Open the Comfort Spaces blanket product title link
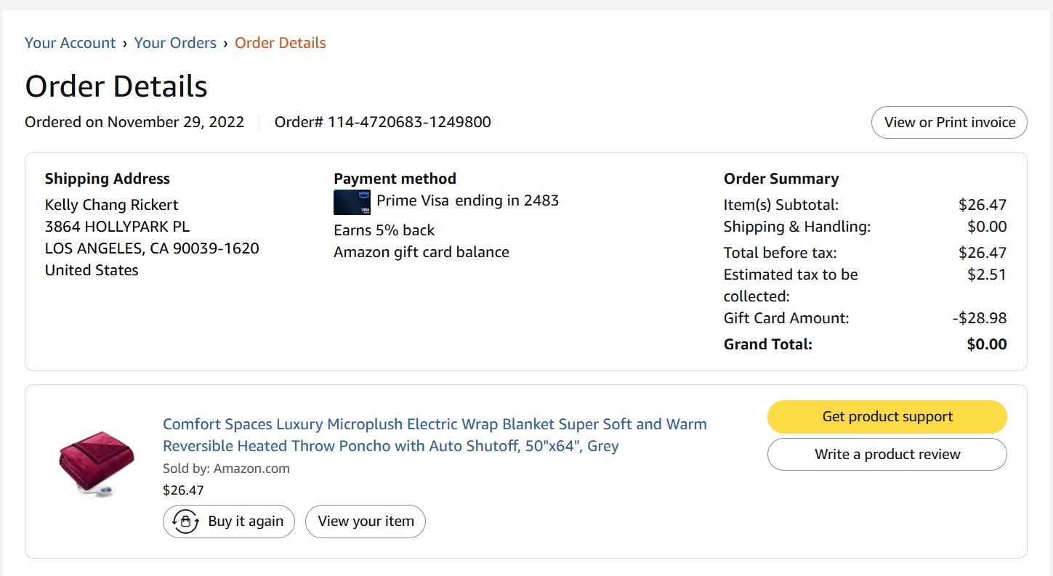1053x576 pixels. coord(435,435)
